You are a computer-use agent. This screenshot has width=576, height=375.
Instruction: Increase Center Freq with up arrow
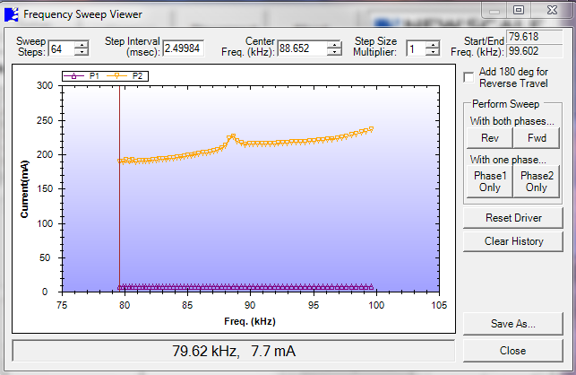pos(334,45)
